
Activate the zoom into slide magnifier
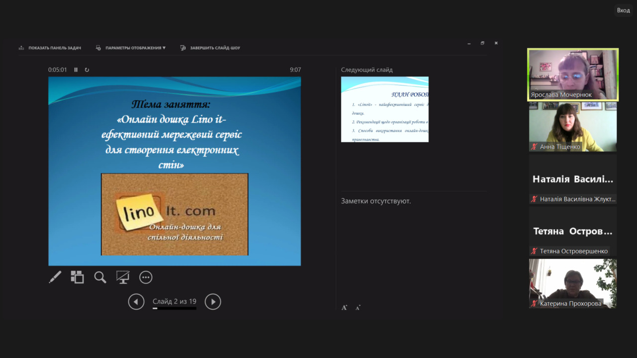click(100, 277)
